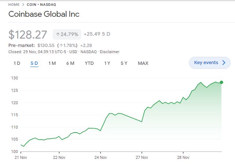Click the $128.27 stock price
235x165 pixels.
(28, 35)
